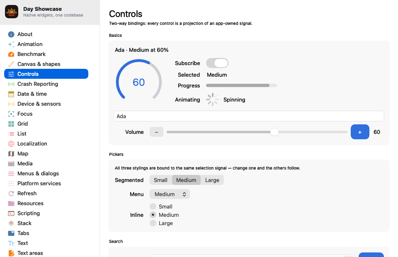Viewport: 398px width, 257px height.
Task: Click the Progress bar
Action: click(x=241, y=85)
